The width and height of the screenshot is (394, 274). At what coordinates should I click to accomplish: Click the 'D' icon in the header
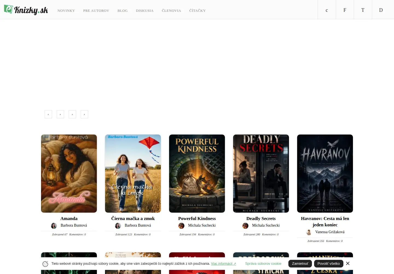381,10
